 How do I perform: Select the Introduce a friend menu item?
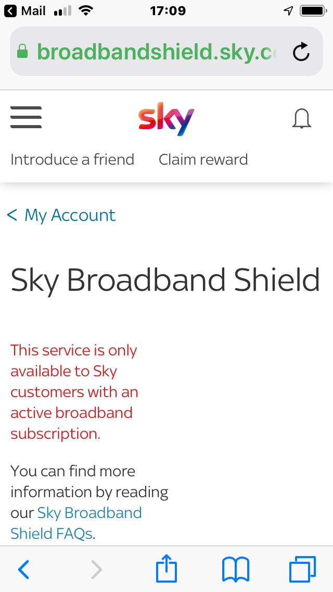click(x=72, y=159)
